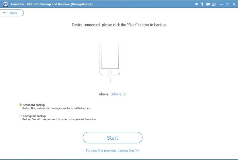Select the Standard backup option
Screen dimensions: 238x160
pos(32,105)
